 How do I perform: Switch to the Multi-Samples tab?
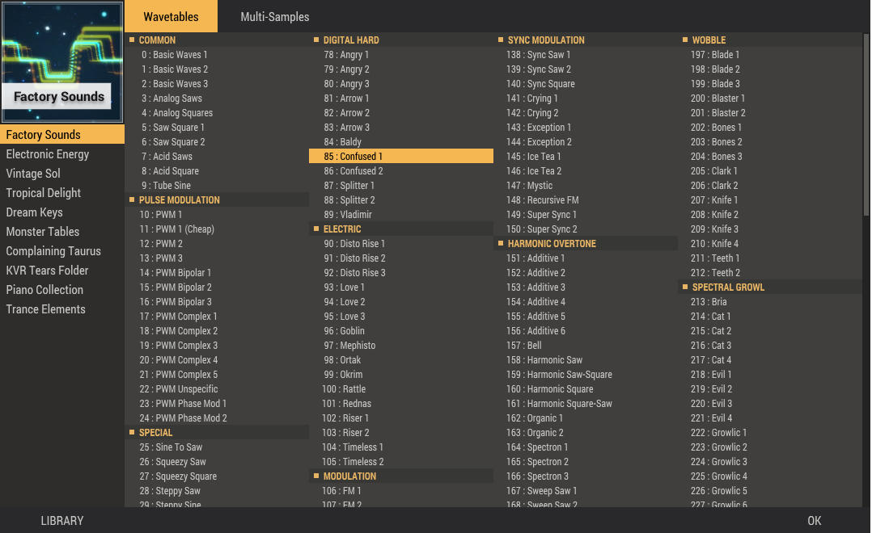274,17
